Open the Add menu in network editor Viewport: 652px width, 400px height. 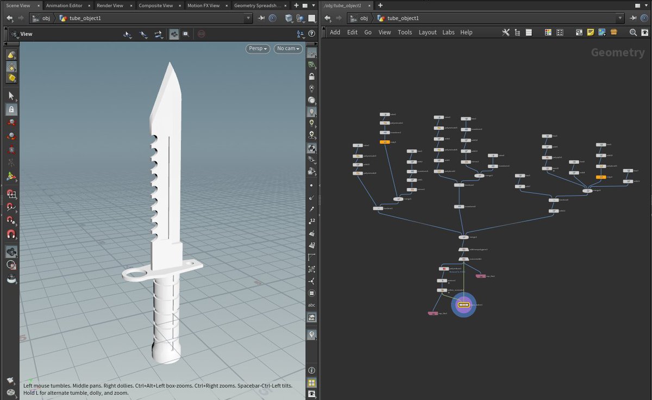[x=335, y=32]
